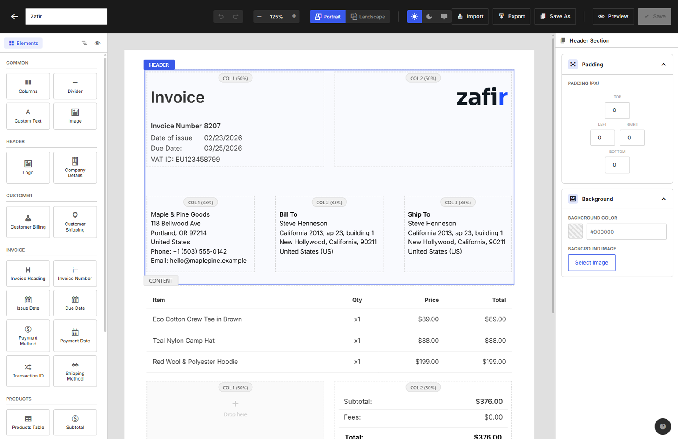This screenshot has width=678, height=439.
Task: Zoom out with the minus icon
Action: pos(259,17)
